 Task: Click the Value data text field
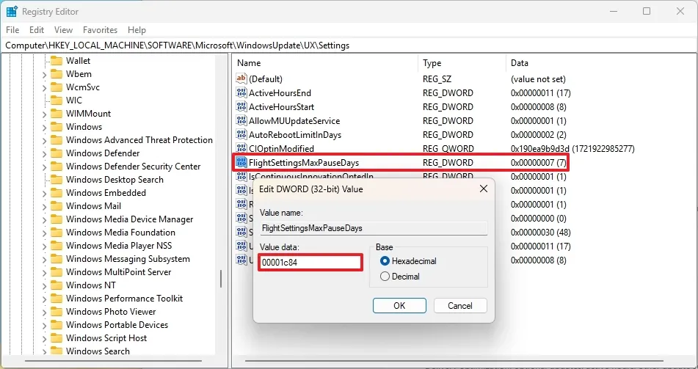310,263
